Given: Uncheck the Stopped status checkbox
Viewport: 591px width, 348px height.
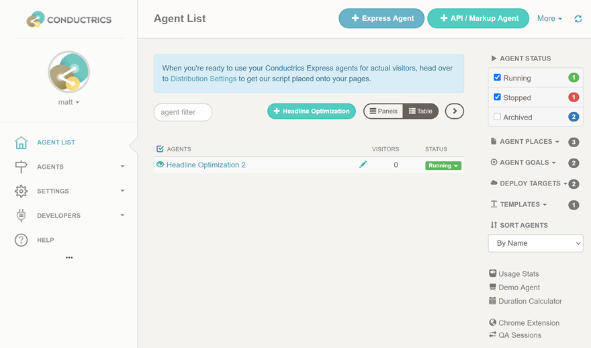Looking at the screenshot, I should point(497,97).
